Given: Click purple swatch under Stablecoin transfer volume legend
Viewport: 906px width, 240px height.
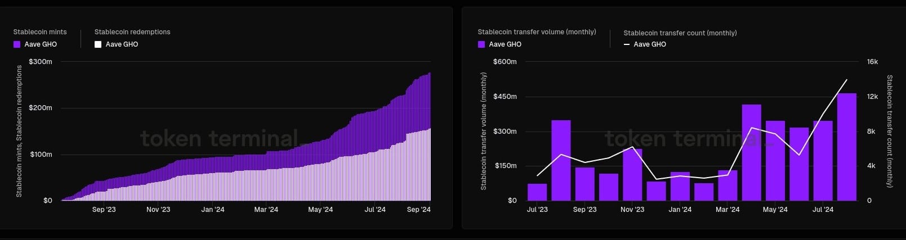Looking at the screenshot, I should 481,44.
